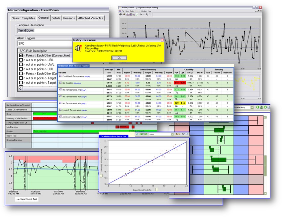Check 'n out of m points > UWL' rule
Viewport: 283px width, 217px height.
[x=21, y=64]
